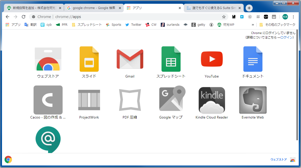This screenshot has height=168, width=301.
Task: Click the grey circled arrow extension icon
Action: pyautogui.click(x=250, y=17)
